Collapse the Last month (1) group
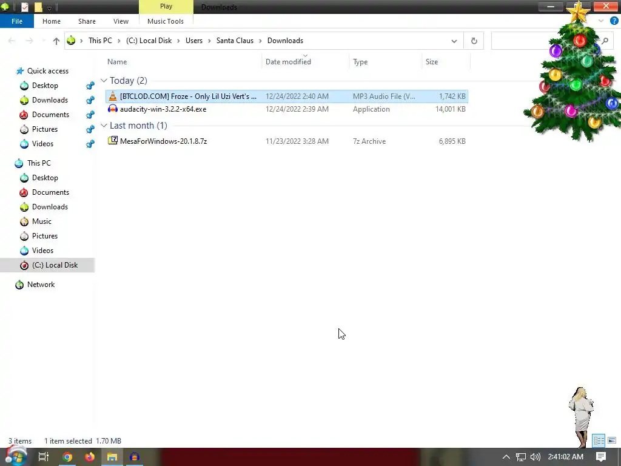Viewport: 621px width, 466px height. (104, 125)
